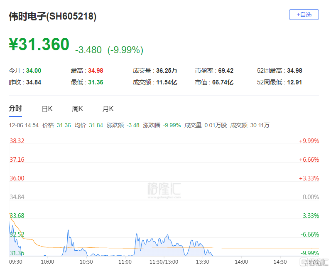Click 涨跌额 -3.48 in info line
This screenshot has height=269, width=331.
[x=123, y=125]
